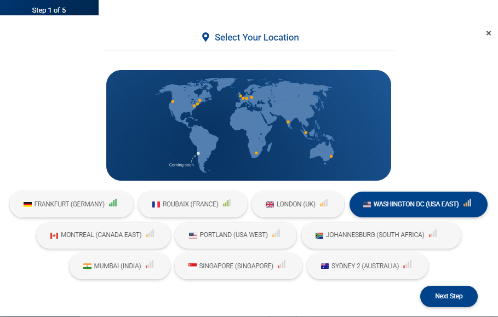Choose the London (UK) location

point(298,204)
